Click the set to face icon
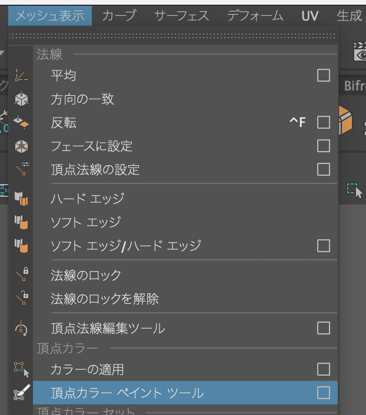The image size is (366, 415). click(21, 146)
